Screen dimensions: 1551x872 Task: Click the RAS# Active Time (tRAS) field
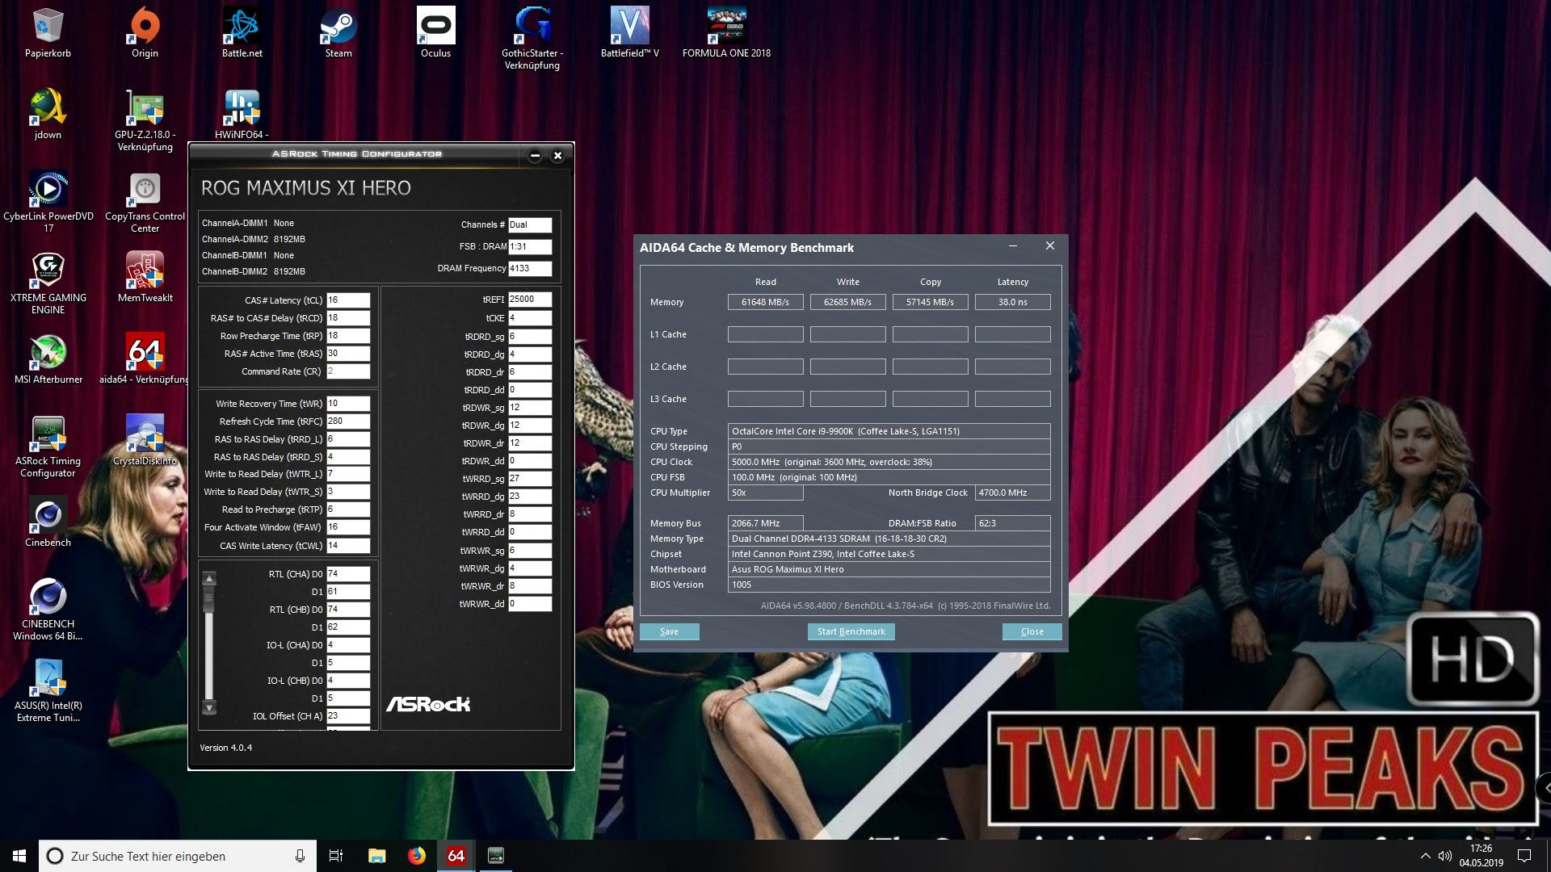(x=348, y=354)
